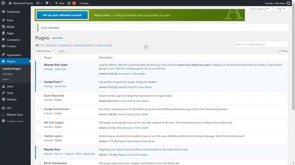The height and width of the screenshot is (165, 295).
Task: Open the comments bubble icon in admin bar
Action: point(47,3)
